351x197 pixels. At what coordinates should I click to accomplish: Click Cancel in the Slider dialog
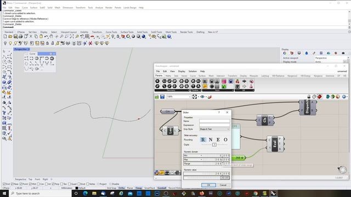(x=223, y=185)
